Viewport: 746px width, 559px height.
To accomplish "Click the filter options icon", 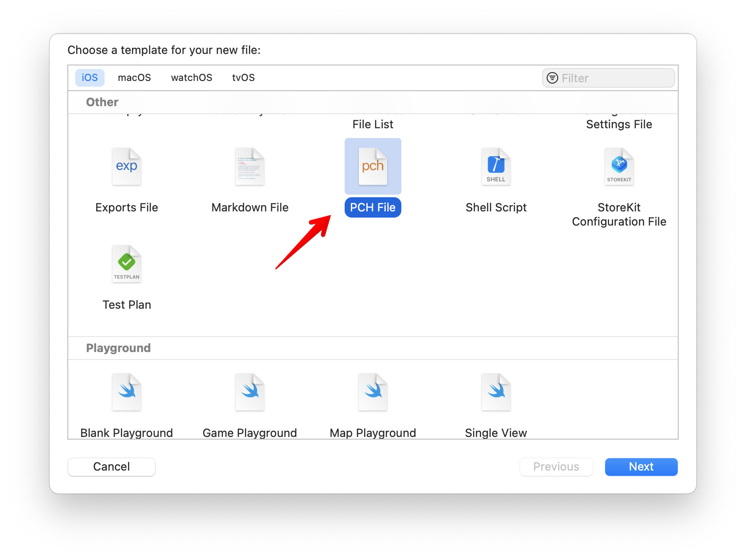I will coord(552,78).
